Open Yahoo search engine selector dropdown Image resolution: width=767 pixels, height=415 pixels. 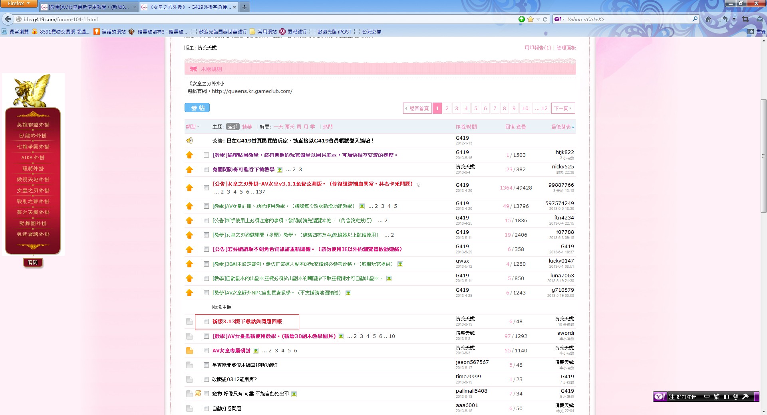tap(560, 19)
